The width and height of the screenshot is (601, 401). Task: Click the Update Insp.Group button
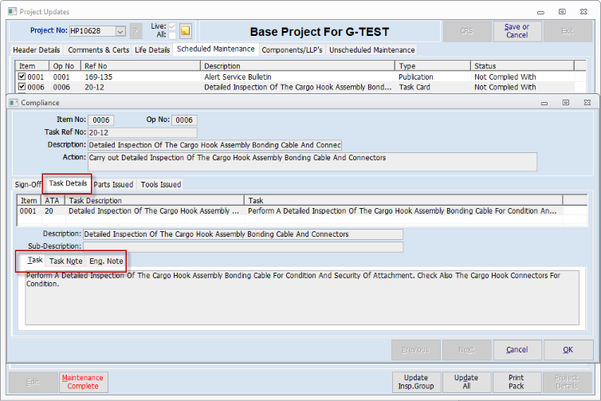click(x=416, y=382)
